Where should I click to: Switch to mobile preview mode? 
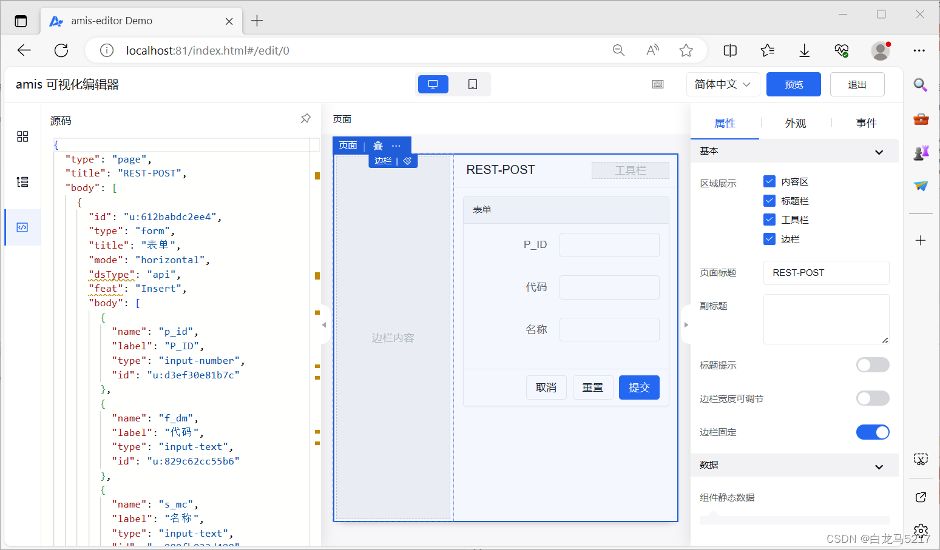click(473, 84)
